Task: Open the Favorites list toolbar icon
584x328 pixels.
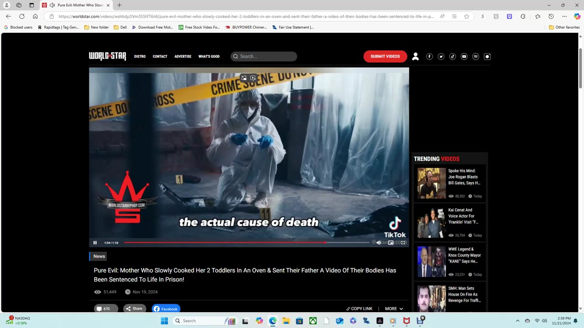Action: coord(537,16)
